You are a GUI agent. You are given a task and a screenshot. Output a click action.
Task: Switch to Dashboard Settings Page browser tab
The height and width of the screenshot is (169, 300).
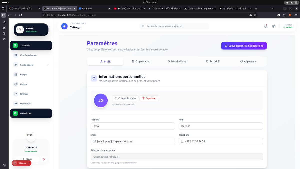point(199,8)
